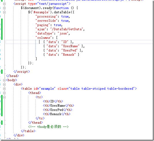Click the closing </thead> tag
Image resolution: width=154 pixels, height=141 pixels.
(35, 123)
